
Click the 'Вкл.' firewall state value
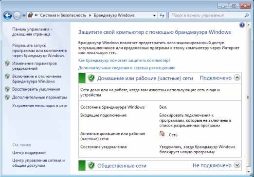(163, 107)
